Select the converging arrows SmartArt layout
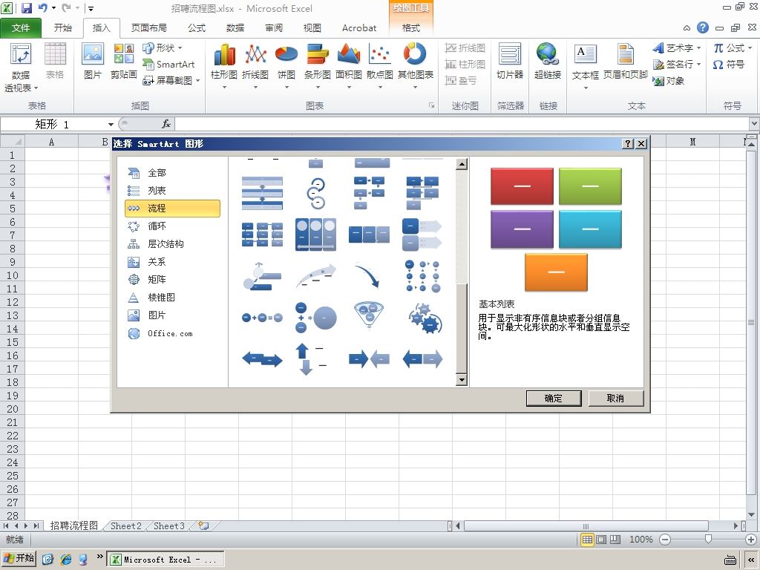 tap(369, 359)
